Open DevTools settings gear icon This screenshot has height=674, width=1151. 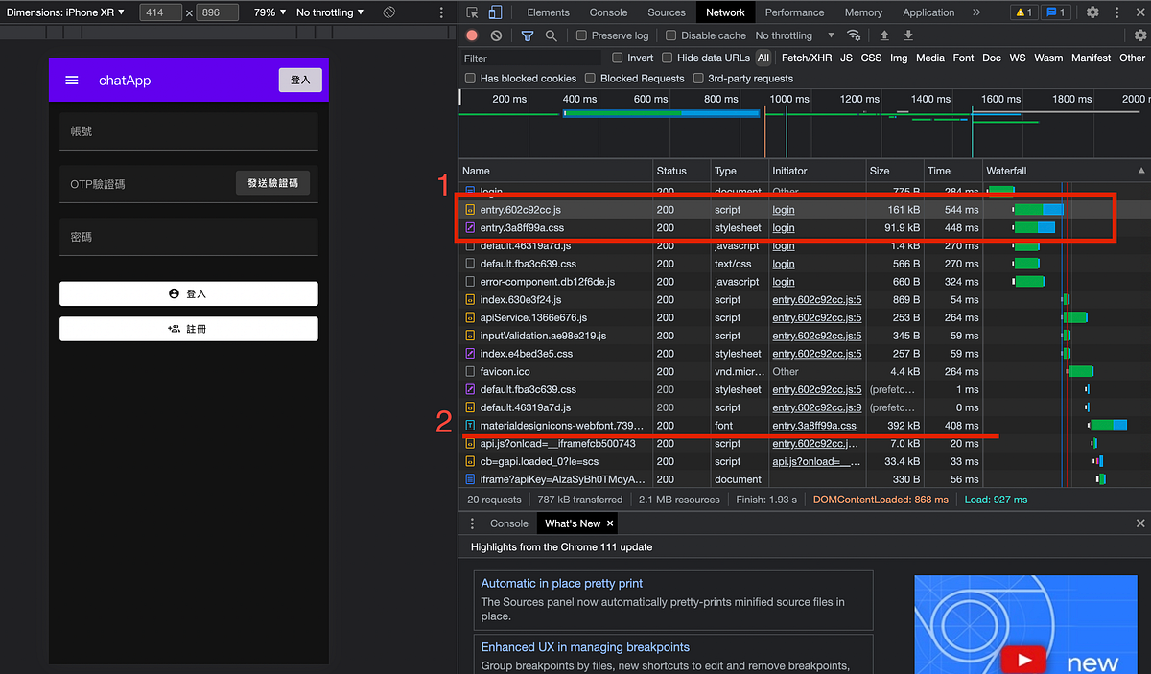click(x=1092, y=12)
